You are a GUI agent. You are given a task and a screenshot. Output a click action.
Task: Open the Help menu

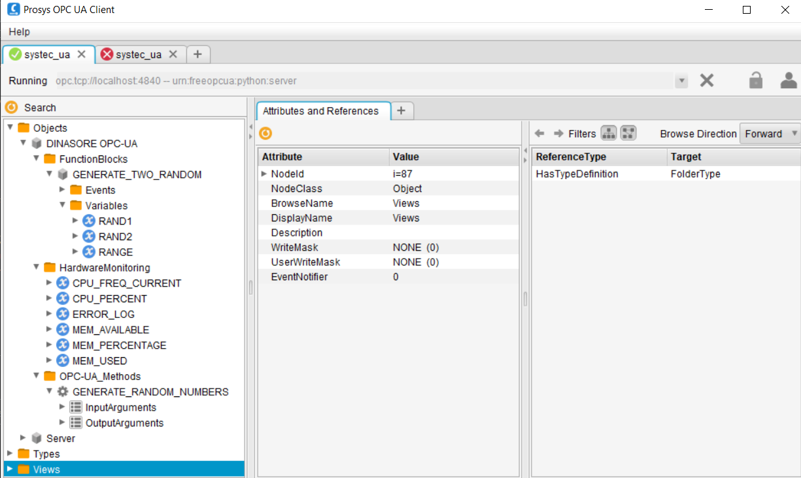(x=20, y=31)
